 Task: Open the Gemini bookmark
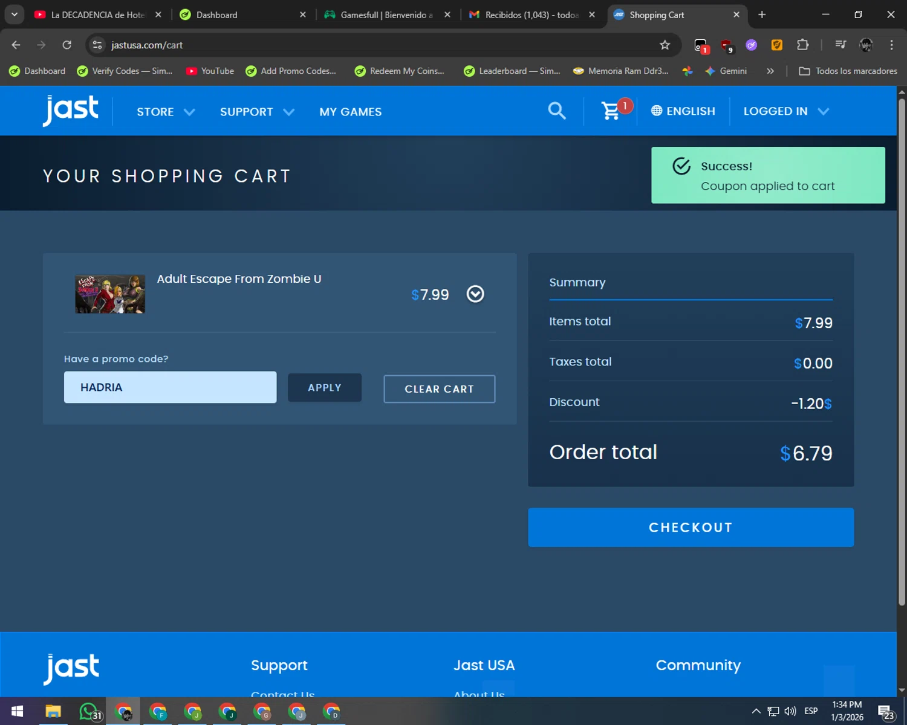click(x=726, y=71)
